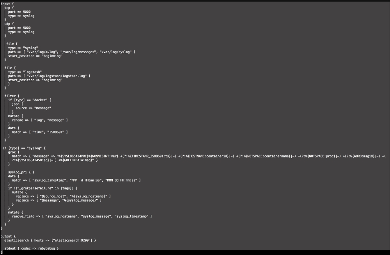Click the if [type] == "docker" condition
Image resolution: width=390 pixels, height=255 pixels.
coord(30,100)
